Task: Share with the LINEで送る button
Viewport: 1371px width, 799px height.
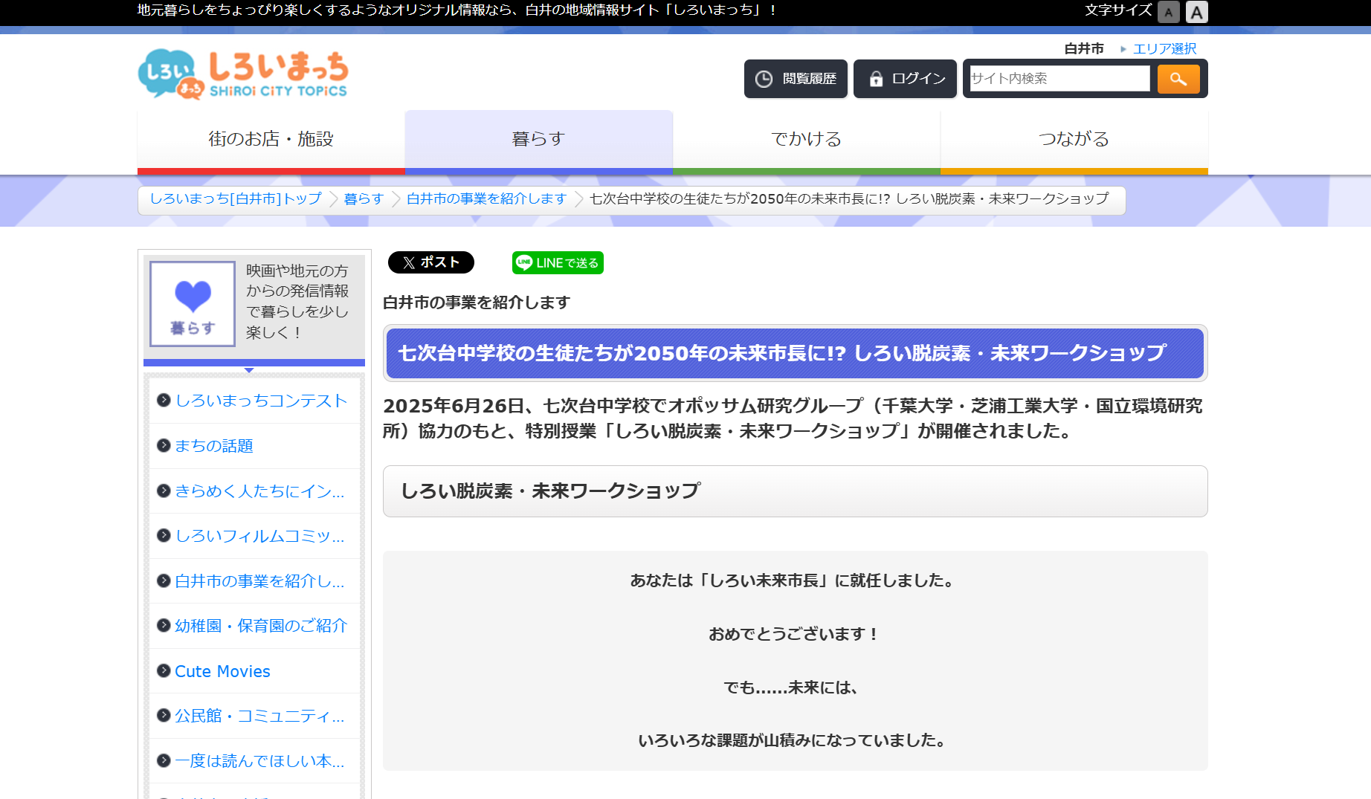Action: click(x=558, y=263)
